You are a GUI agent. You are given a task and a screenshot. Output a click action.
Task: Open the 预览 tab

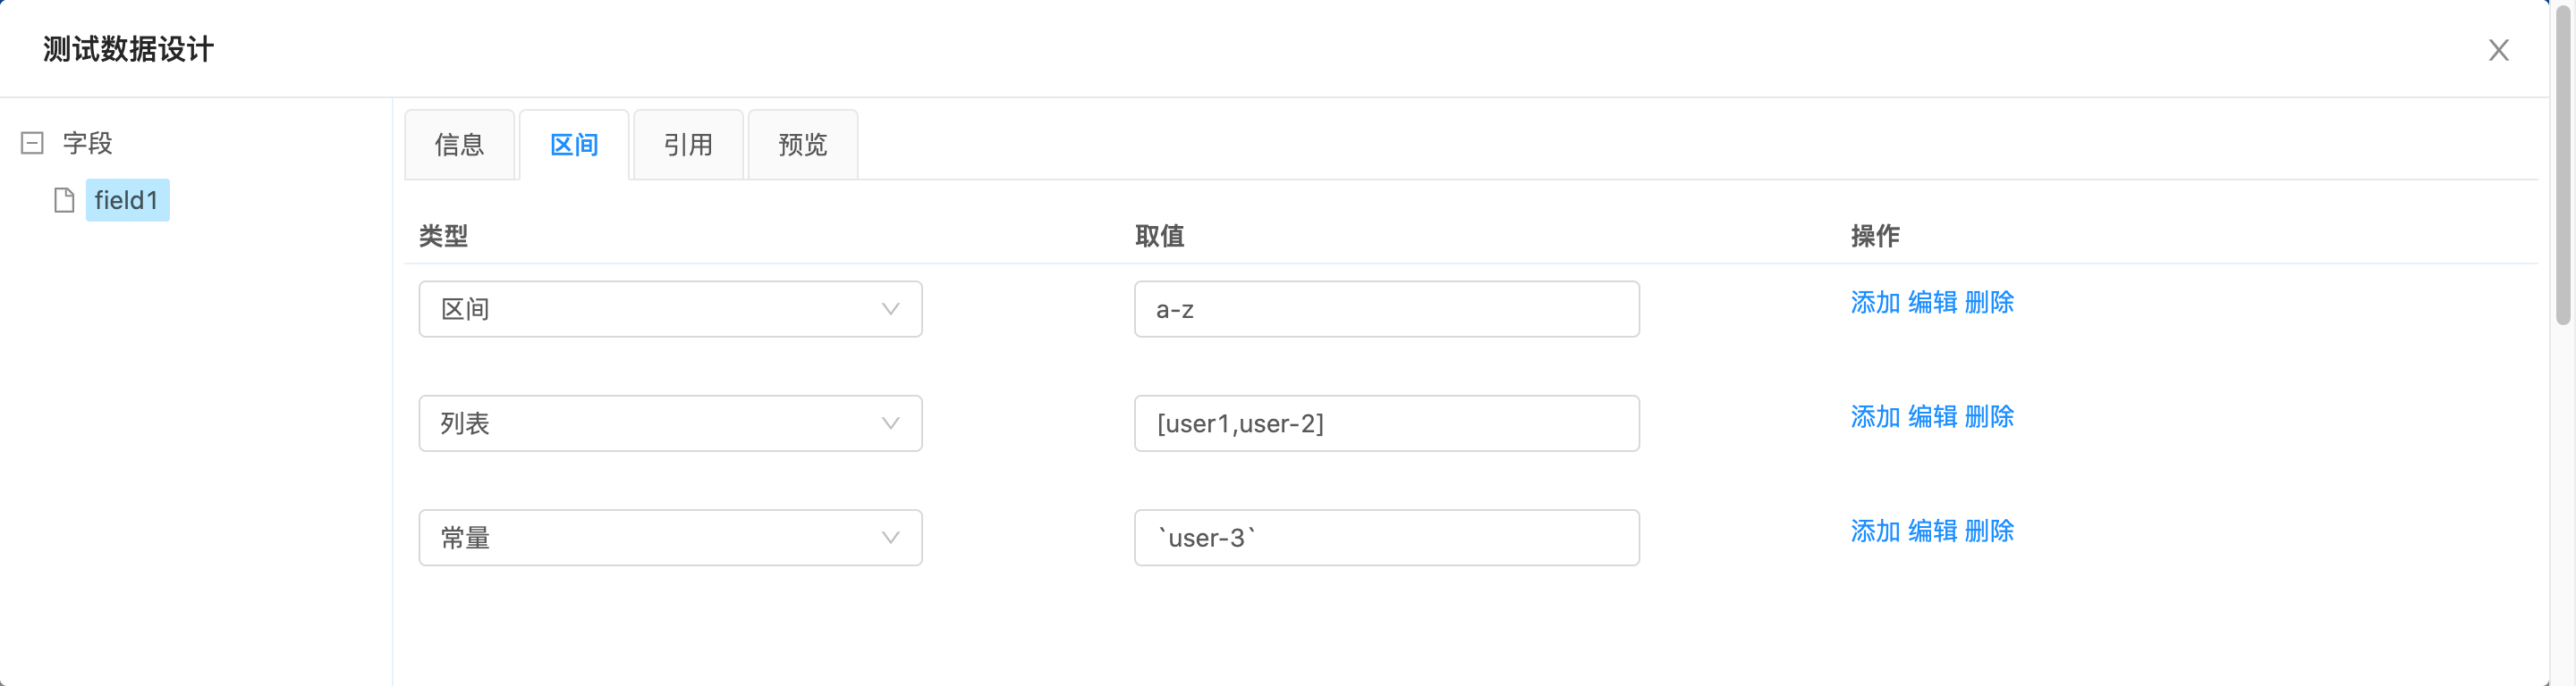(802, 145)
